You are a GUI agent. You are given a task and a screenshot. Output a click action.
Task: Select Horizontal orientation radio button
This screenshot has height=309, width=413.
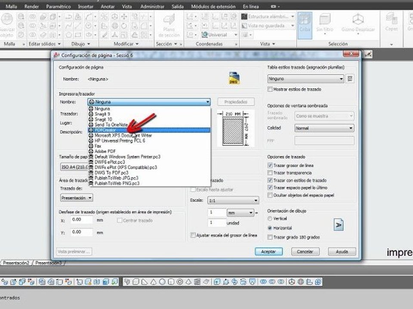click(270, 228)
